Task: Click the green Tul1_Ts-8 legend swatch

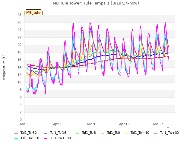Action: pos(77,133)
